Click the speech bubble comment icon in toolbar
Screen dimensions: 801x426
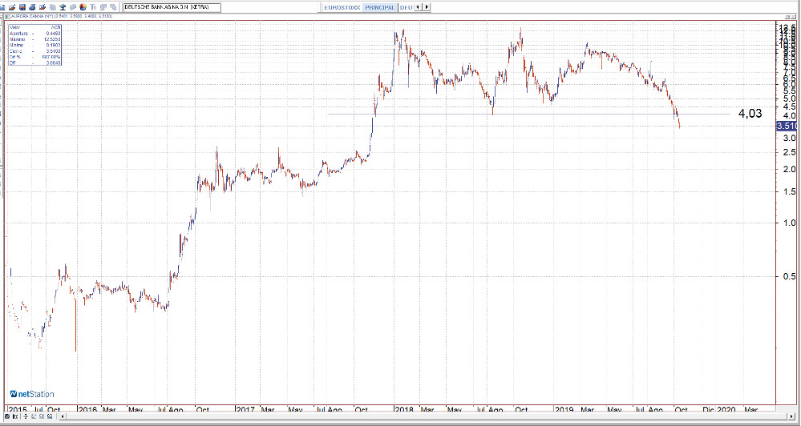[x=72, y=7]
